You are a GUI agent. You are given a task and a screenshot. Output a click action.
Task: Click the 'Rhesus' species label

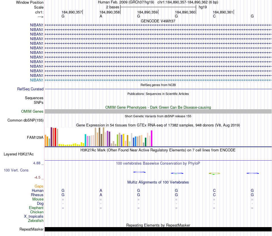click(37, 195)
